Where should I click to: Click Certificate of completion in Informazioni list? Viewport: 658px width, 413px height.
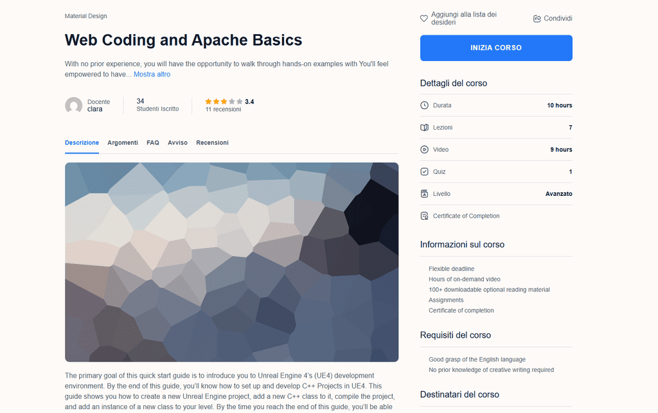pyautogui.click(x=461, y=311)
